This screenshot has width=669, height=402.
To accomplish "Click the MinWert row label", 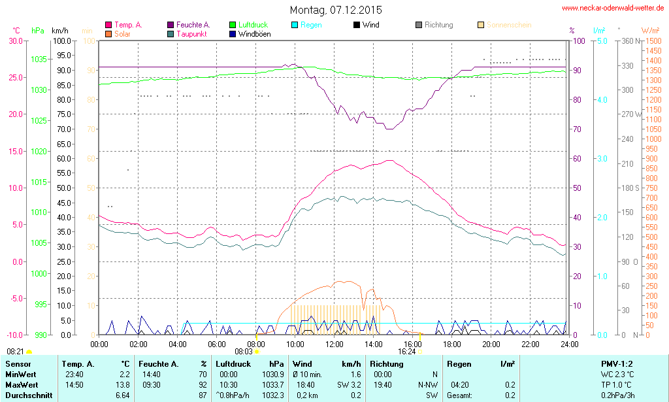I will pyautogui.click(x=20, y=374).
